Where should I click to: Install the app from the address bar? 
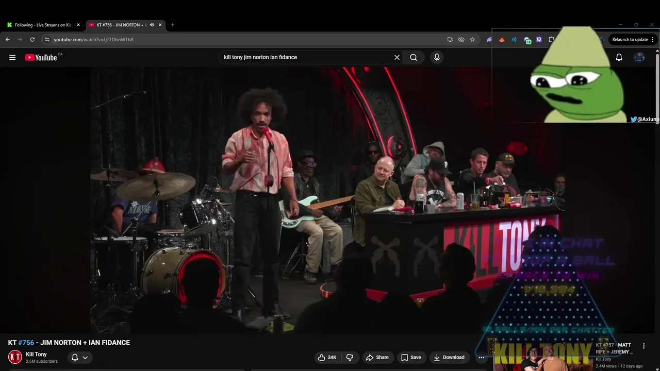click(450, 39)
